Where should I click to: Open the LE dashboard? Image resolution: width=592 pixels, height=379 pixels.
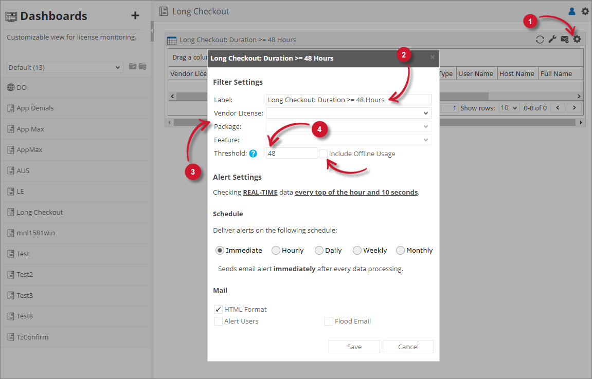tap(76, 191)
